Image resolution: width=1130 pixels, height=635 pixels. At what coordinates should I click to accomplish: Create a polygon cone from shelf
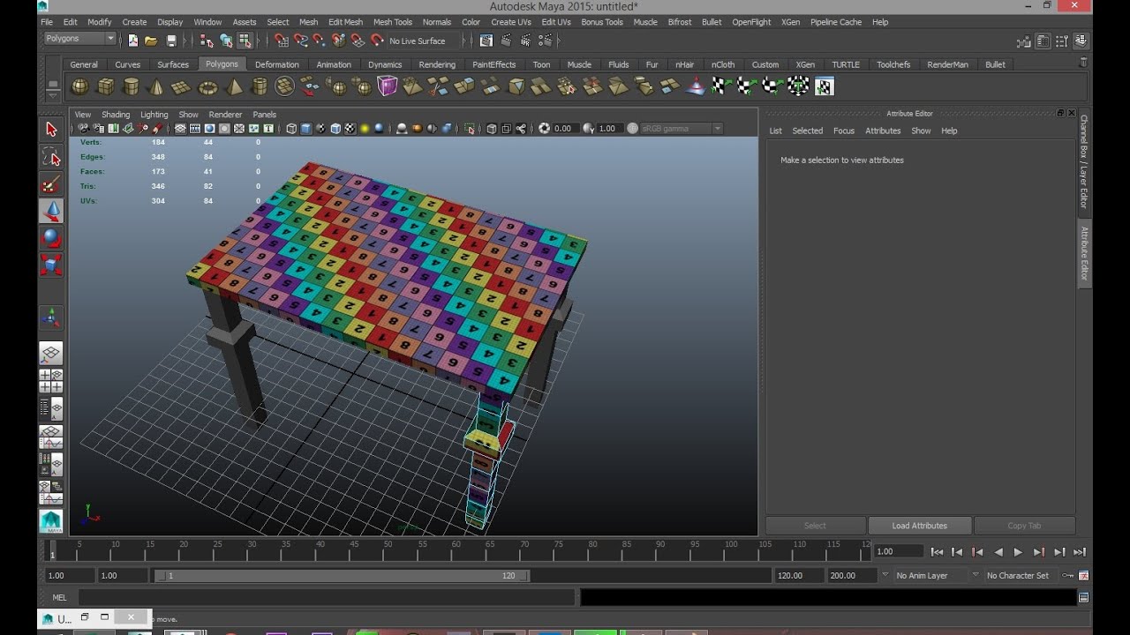(x=156, y=86)
